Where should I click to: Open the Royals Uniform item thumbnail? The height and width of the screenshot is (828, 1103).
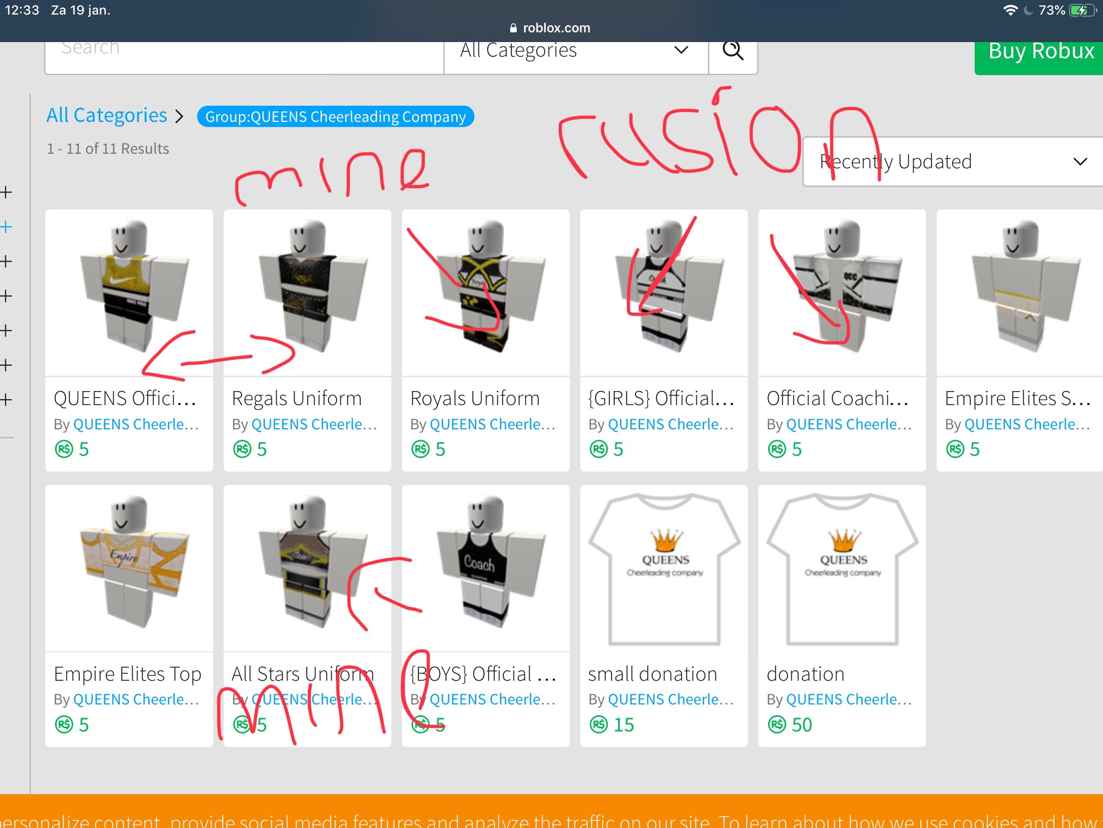coord(485,292)
